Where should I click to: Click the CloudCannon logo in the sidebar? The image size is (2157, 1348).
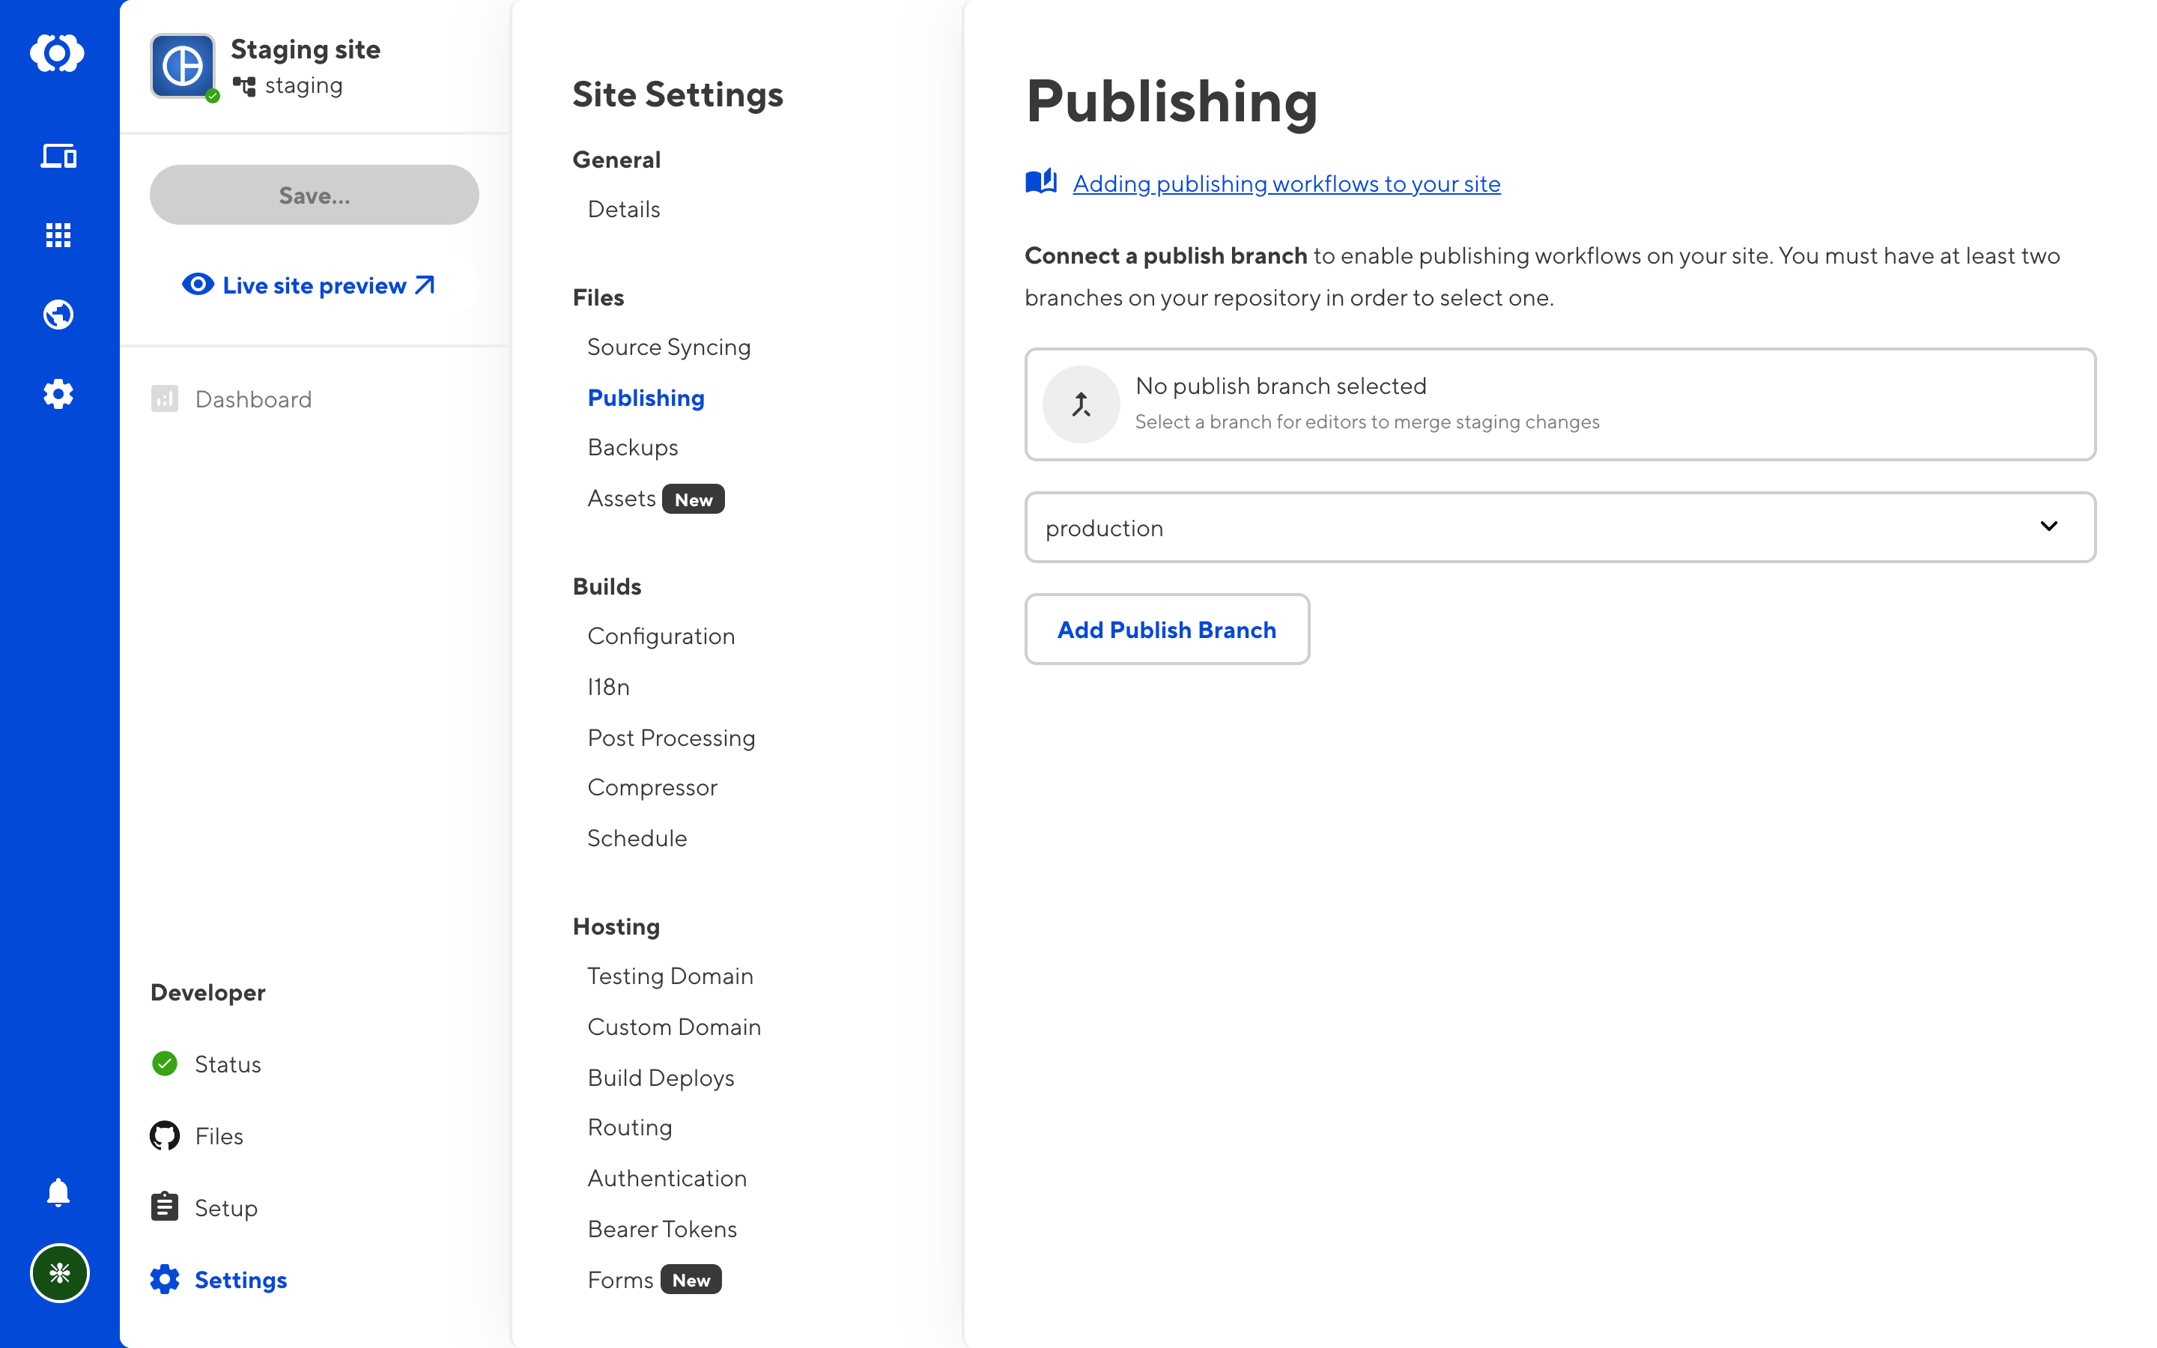pyautogui.click(x=58, y=53)
